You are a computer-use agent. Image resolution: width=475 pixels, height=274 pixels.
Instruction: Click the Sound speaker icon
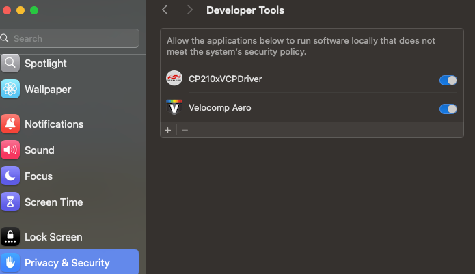coord(10,150)
